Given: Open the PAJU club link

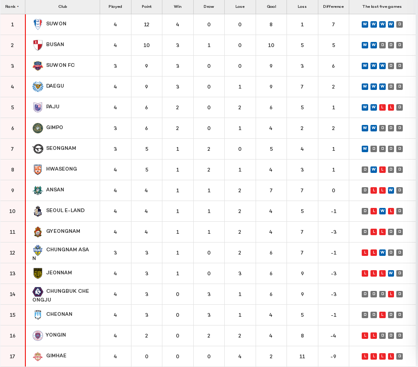Looking at the screenshot, I should pyautogui.click(x=53, y=107).
